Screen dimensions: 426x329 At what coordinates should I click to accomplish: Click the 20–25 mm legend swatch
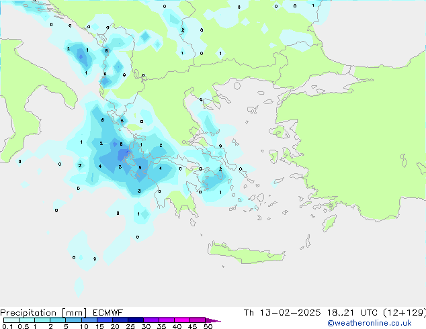point(120,320)
